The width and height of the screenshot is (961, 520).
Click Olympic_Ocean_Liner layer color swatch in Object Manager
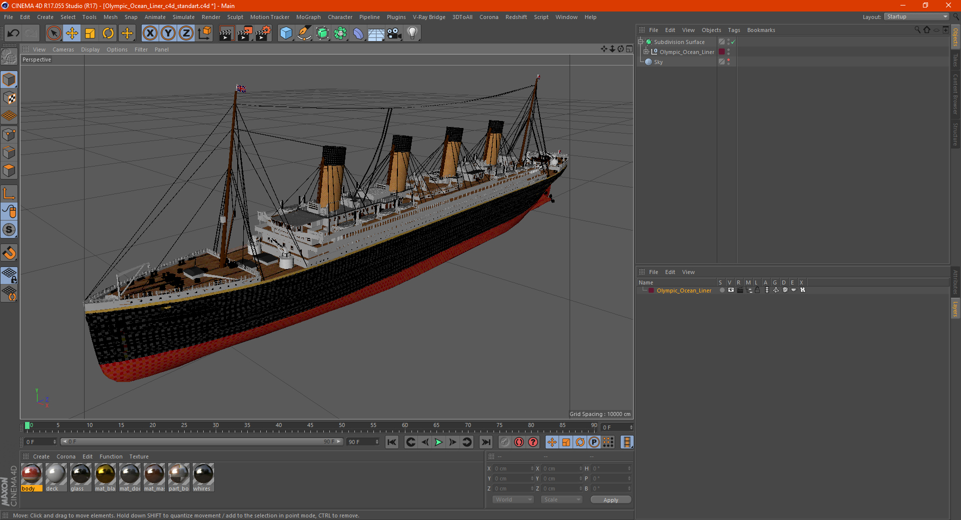pyautogui.click(x=722, y=52)
